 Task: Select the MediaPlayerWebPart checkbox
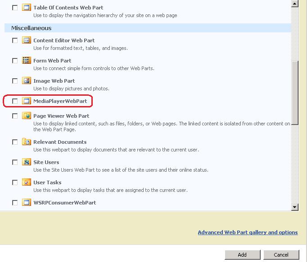tap(15, 101)
